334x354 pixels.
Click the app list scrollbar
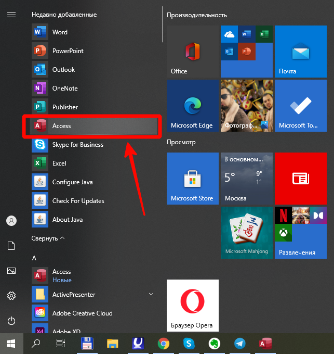tap(163, 24)
